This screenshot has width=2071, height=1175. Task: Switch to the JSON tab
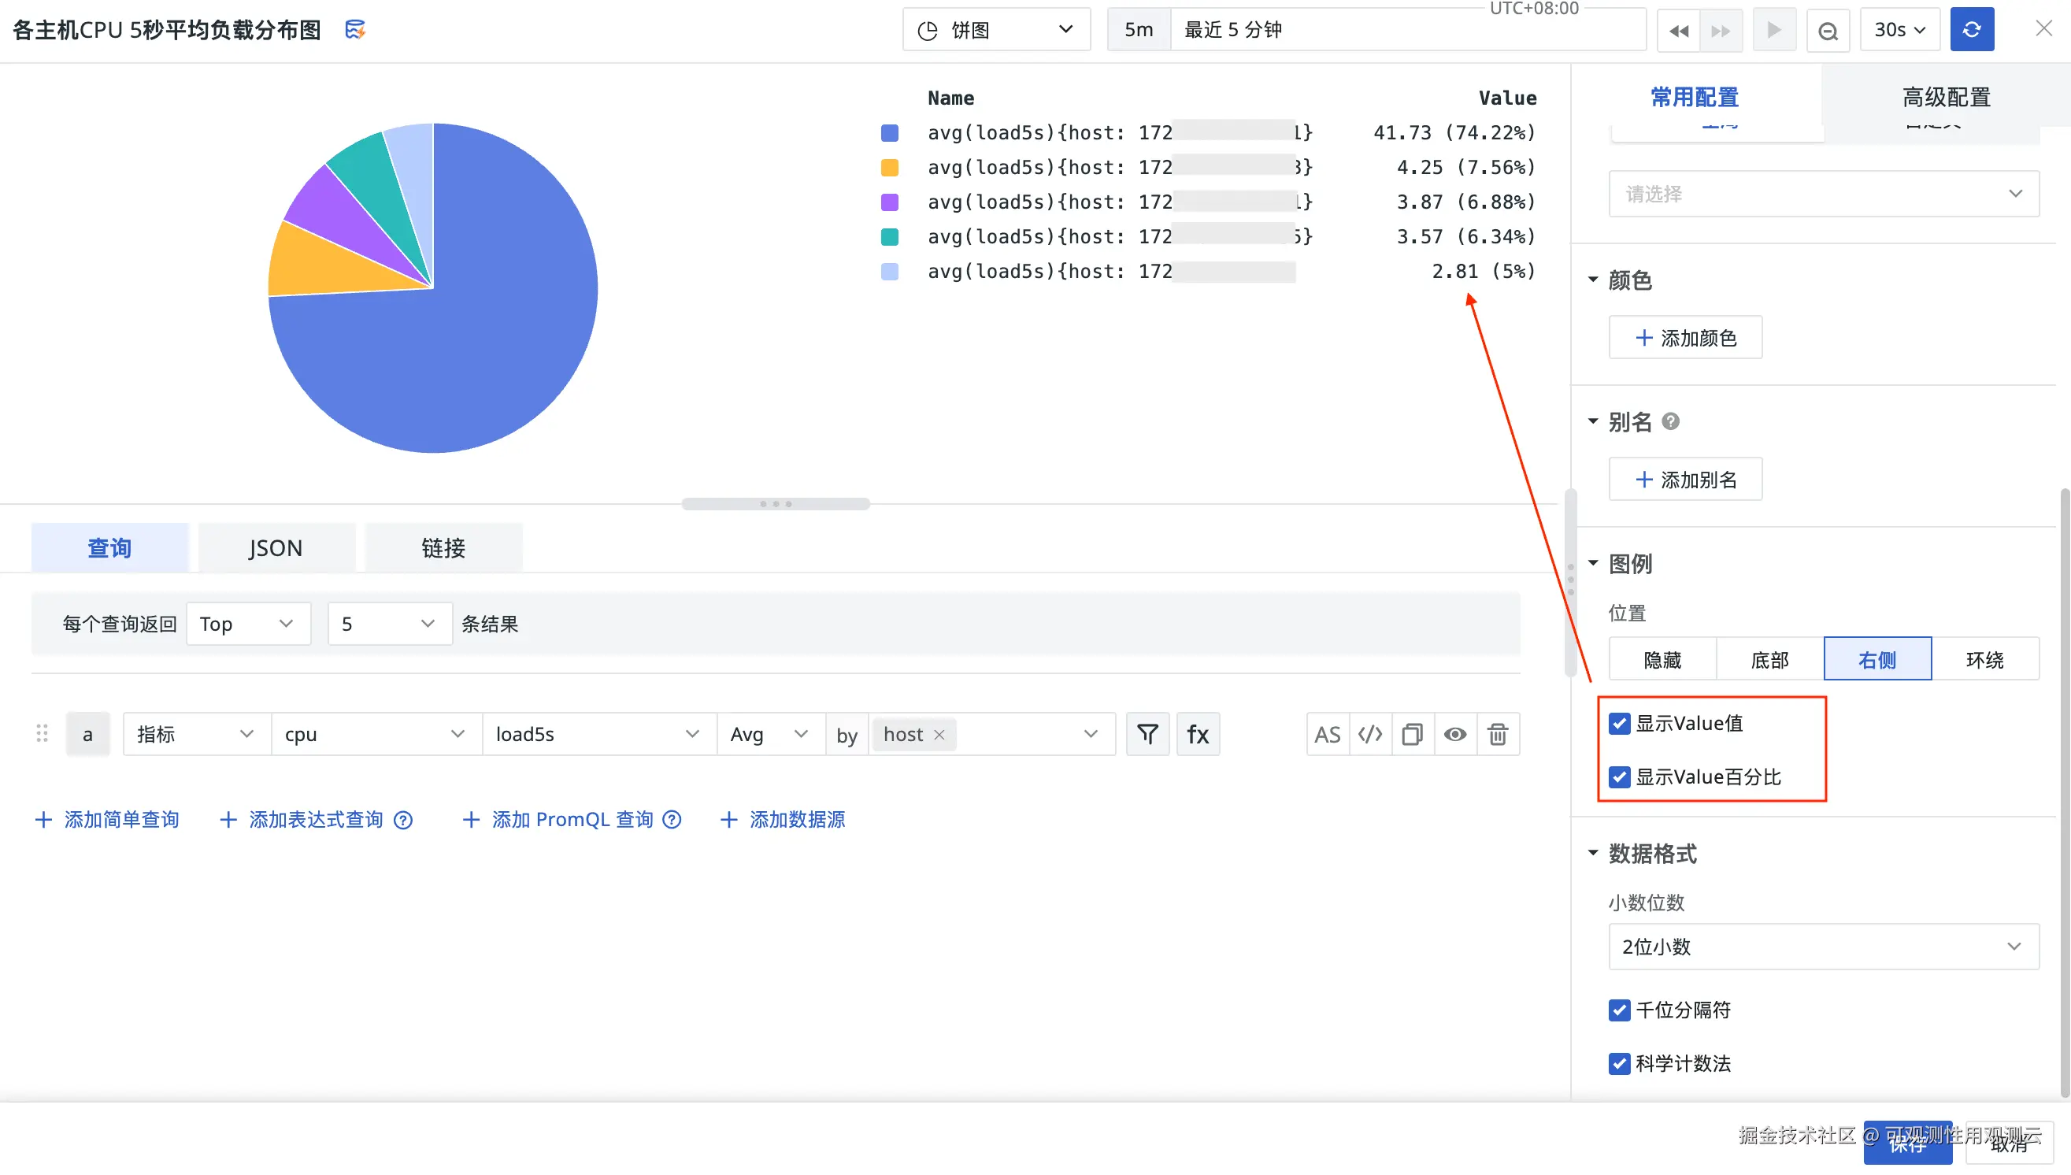[x=275, y=548]
